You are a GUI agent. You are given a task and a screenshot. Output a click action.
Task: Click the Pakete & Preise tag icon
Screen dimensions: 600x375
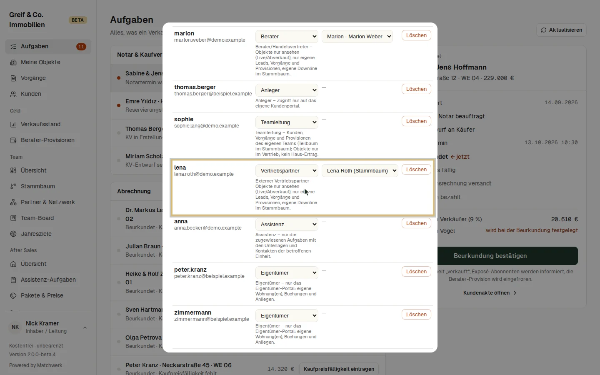(x=13, y=296)
